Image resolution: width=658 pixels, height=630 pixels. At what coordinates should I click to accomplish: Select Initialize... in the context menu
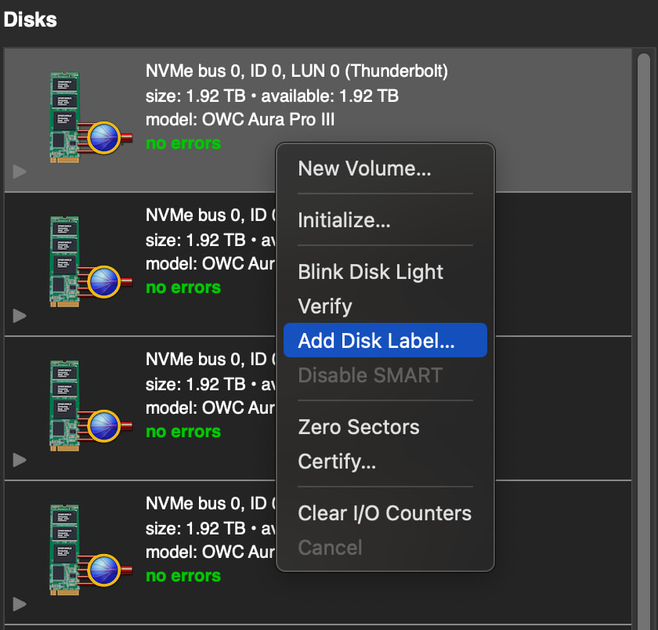pyautogui.click(x=344, y=220)
